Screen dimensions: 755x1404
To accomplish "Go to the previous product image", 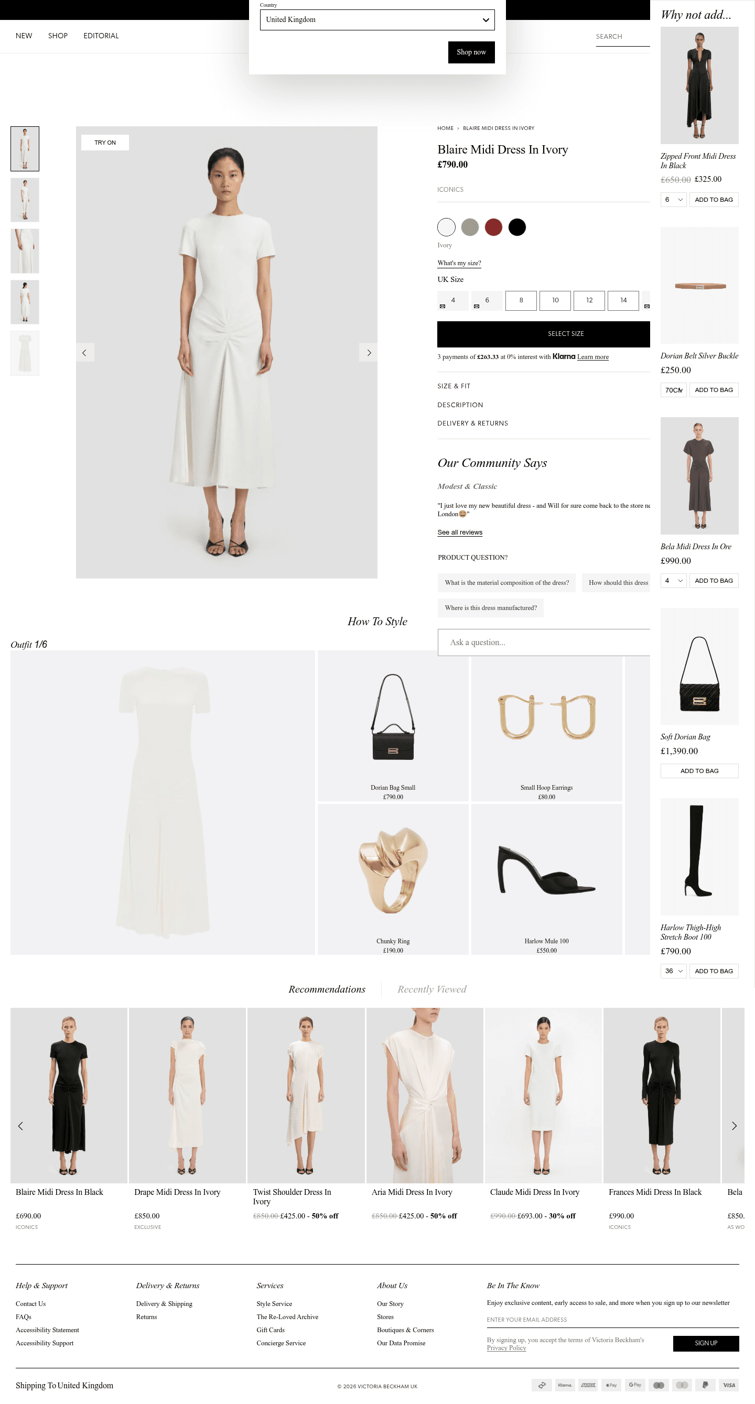I will (84, 353).
